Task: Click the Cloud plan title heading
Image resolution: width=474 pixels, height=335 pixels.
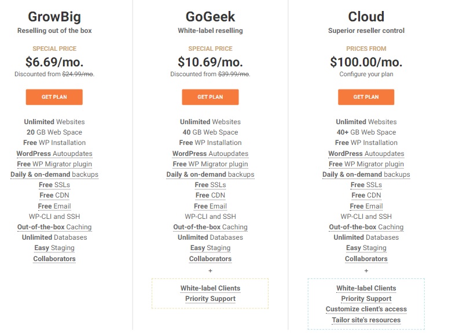Action: click(x=366, y=17)
